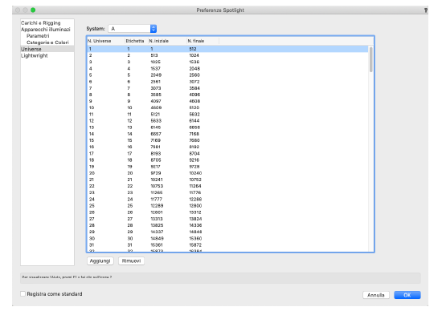Open the help question mark icon

(x=426, y=10)
